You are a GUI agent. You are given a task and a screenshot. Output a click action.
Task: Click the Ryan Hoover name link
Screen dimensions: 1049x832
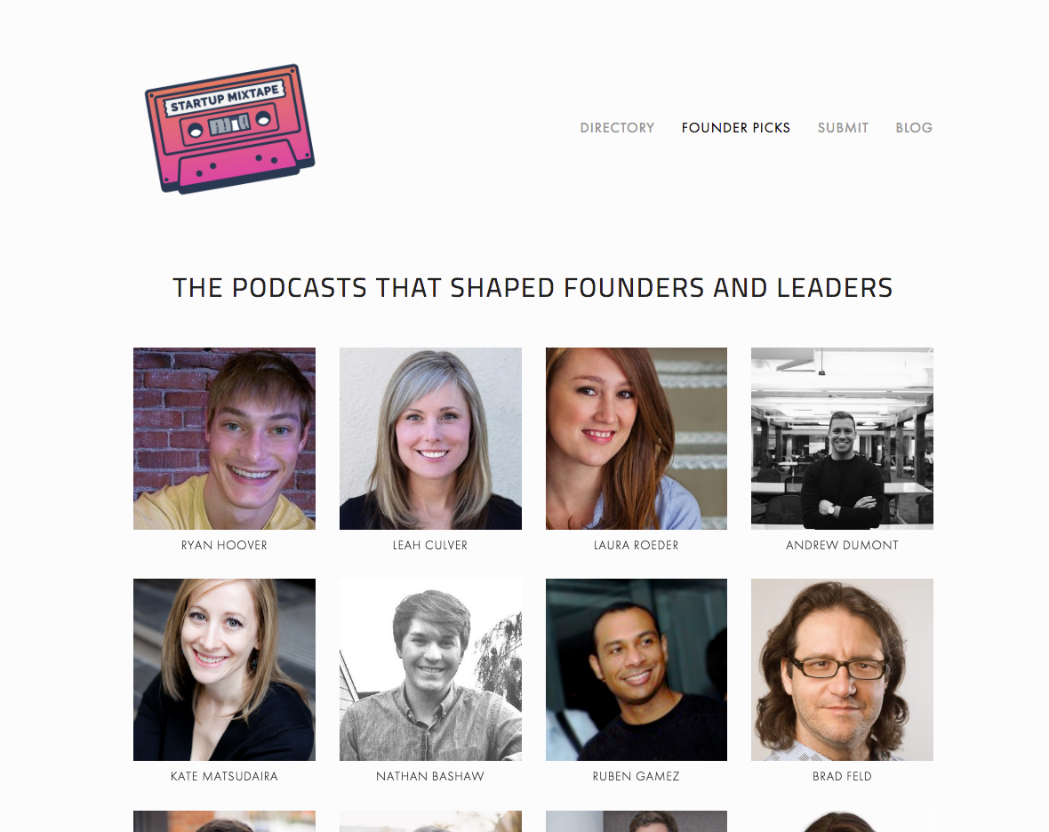224,545
